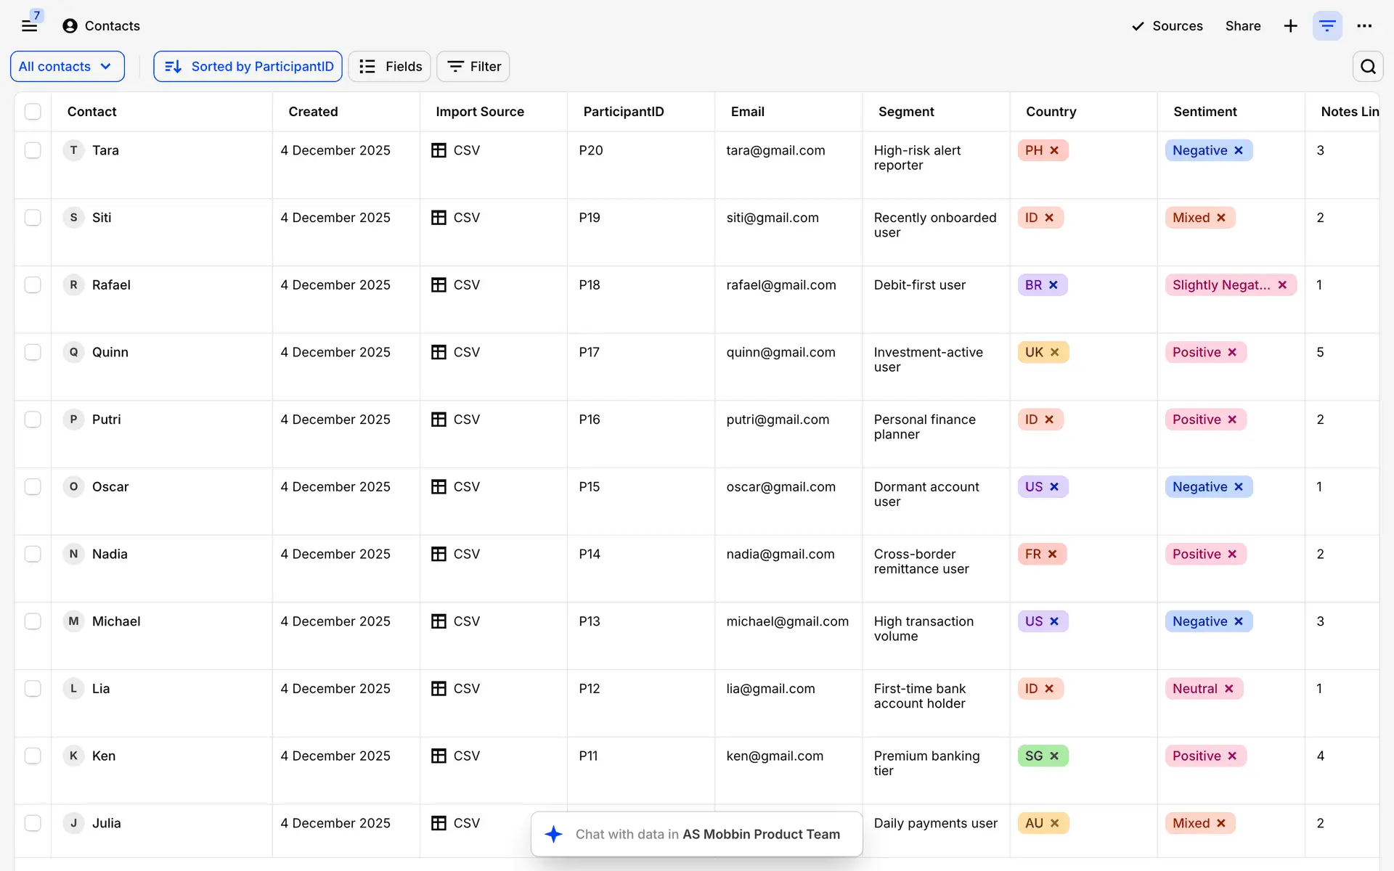Click the Filter button
The image size is (1394, 871).
tap(473, 67)
